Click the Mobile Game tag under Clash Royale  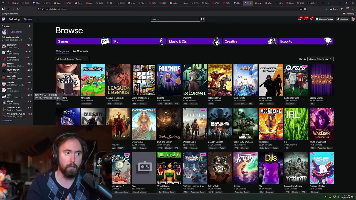(240, 104)
